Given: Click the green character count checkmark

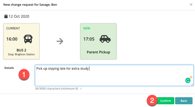Looking at the screenshot, I should 81,88.
